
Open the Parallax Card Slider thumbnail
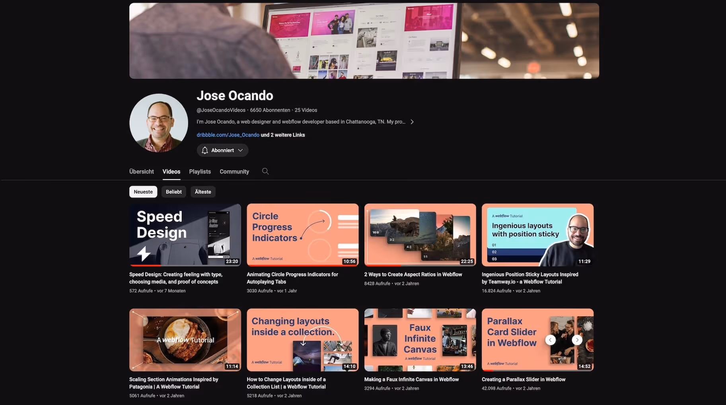click(x=537, y=340)
